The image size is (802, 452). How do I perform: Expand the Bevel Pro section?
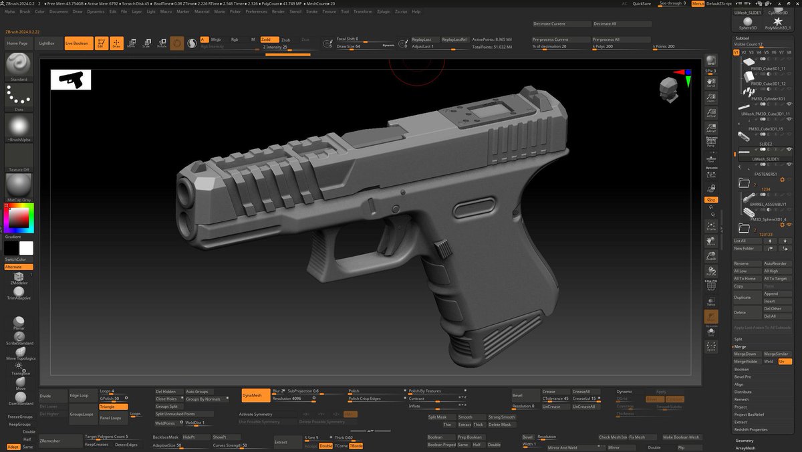click(x=743, y=376)
